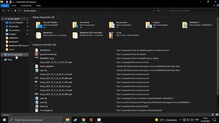Screen dimensions: 219x123
Task: Open the Battlefield 2042 Open Beta folder icon
Action: (x=75, y=35)
